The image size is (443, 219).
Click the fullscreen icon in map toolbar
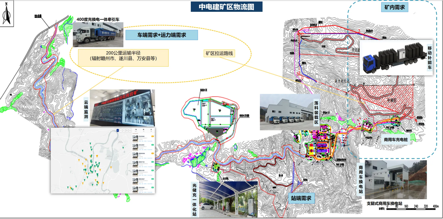click(x=130, y=130)
